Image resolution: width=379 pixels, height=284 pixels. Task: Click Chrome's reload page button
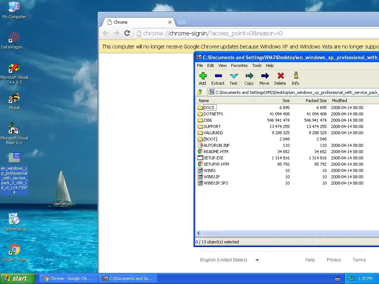[x=127, y=33]
